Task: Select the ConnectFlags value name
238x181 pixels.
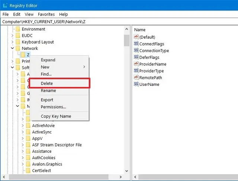Action: tap(152, 44)
